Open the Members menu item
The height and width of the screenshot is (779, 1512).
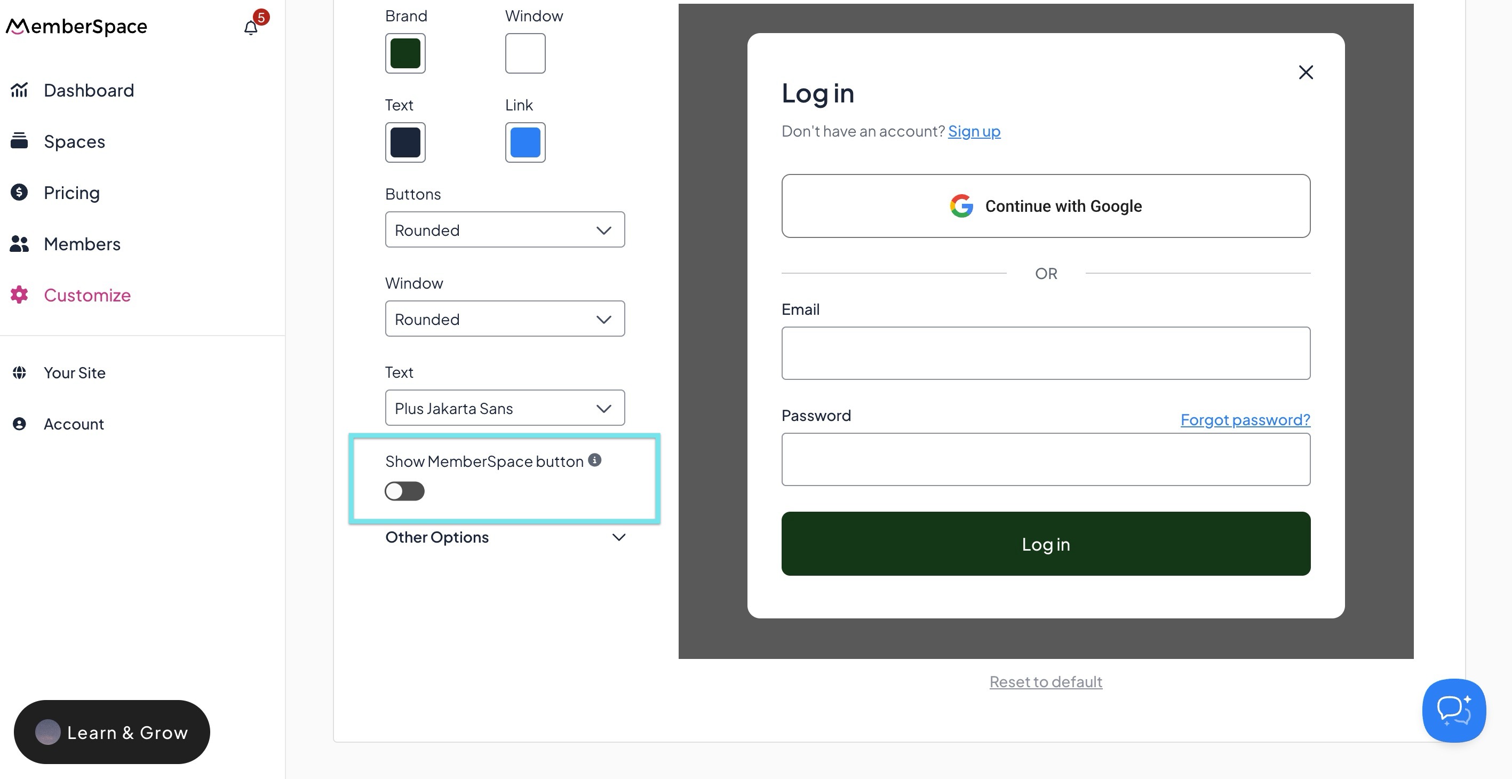82,244
